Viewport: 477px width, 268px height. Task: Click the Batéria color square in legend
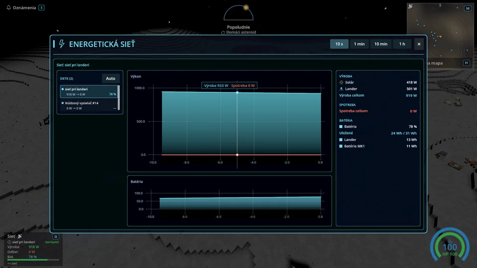[x=341, y=127]
